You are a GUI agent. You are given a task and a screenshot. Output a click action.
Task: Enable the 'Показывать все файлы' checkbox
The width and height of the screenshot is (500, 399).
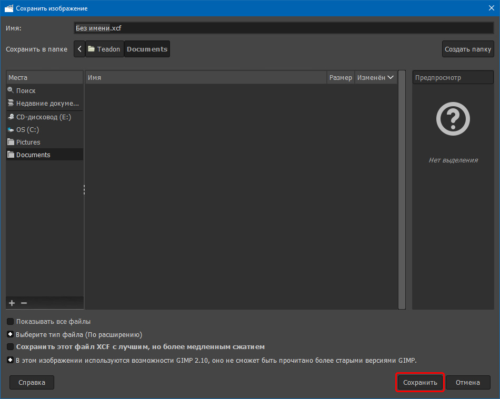click(x=11, y=322)
